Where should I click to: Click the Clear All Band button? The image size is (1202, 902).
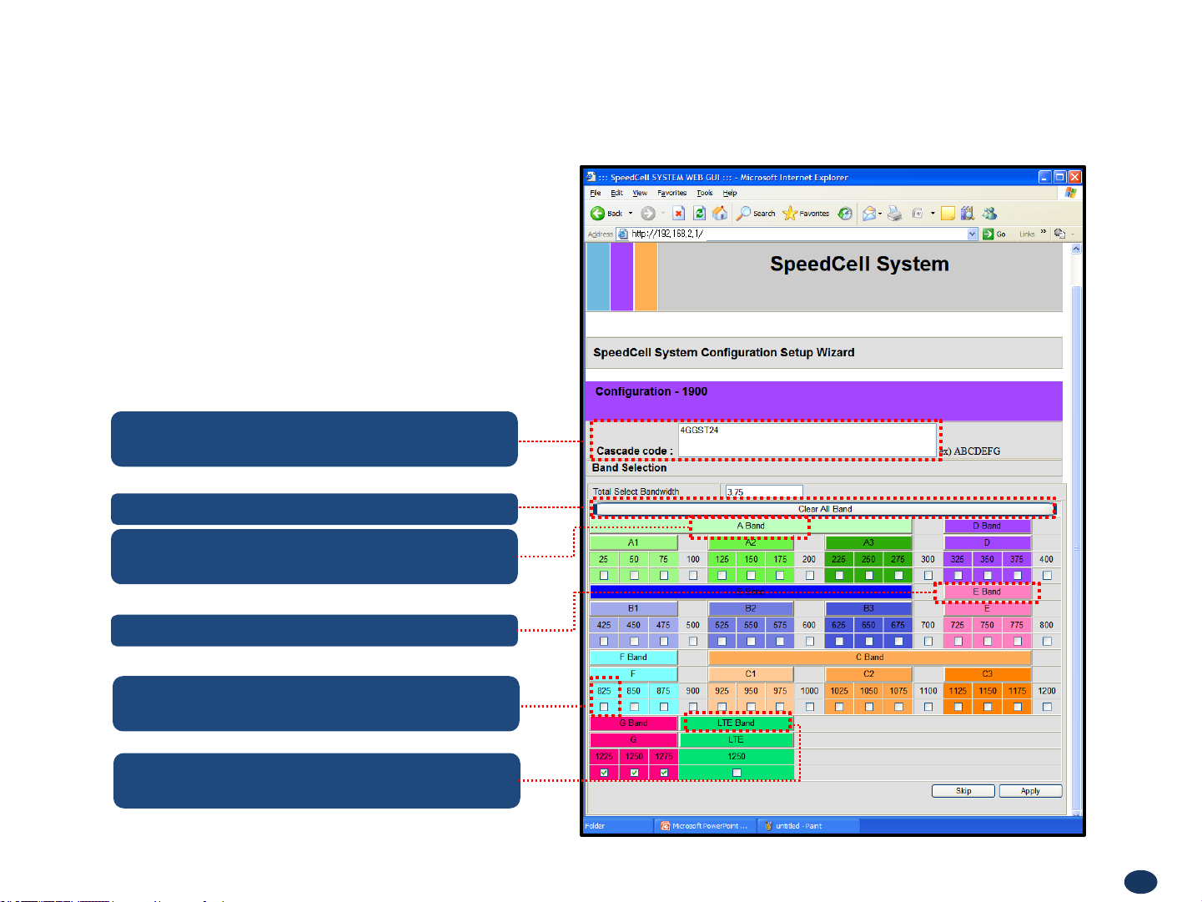click(x=824, y=509)
